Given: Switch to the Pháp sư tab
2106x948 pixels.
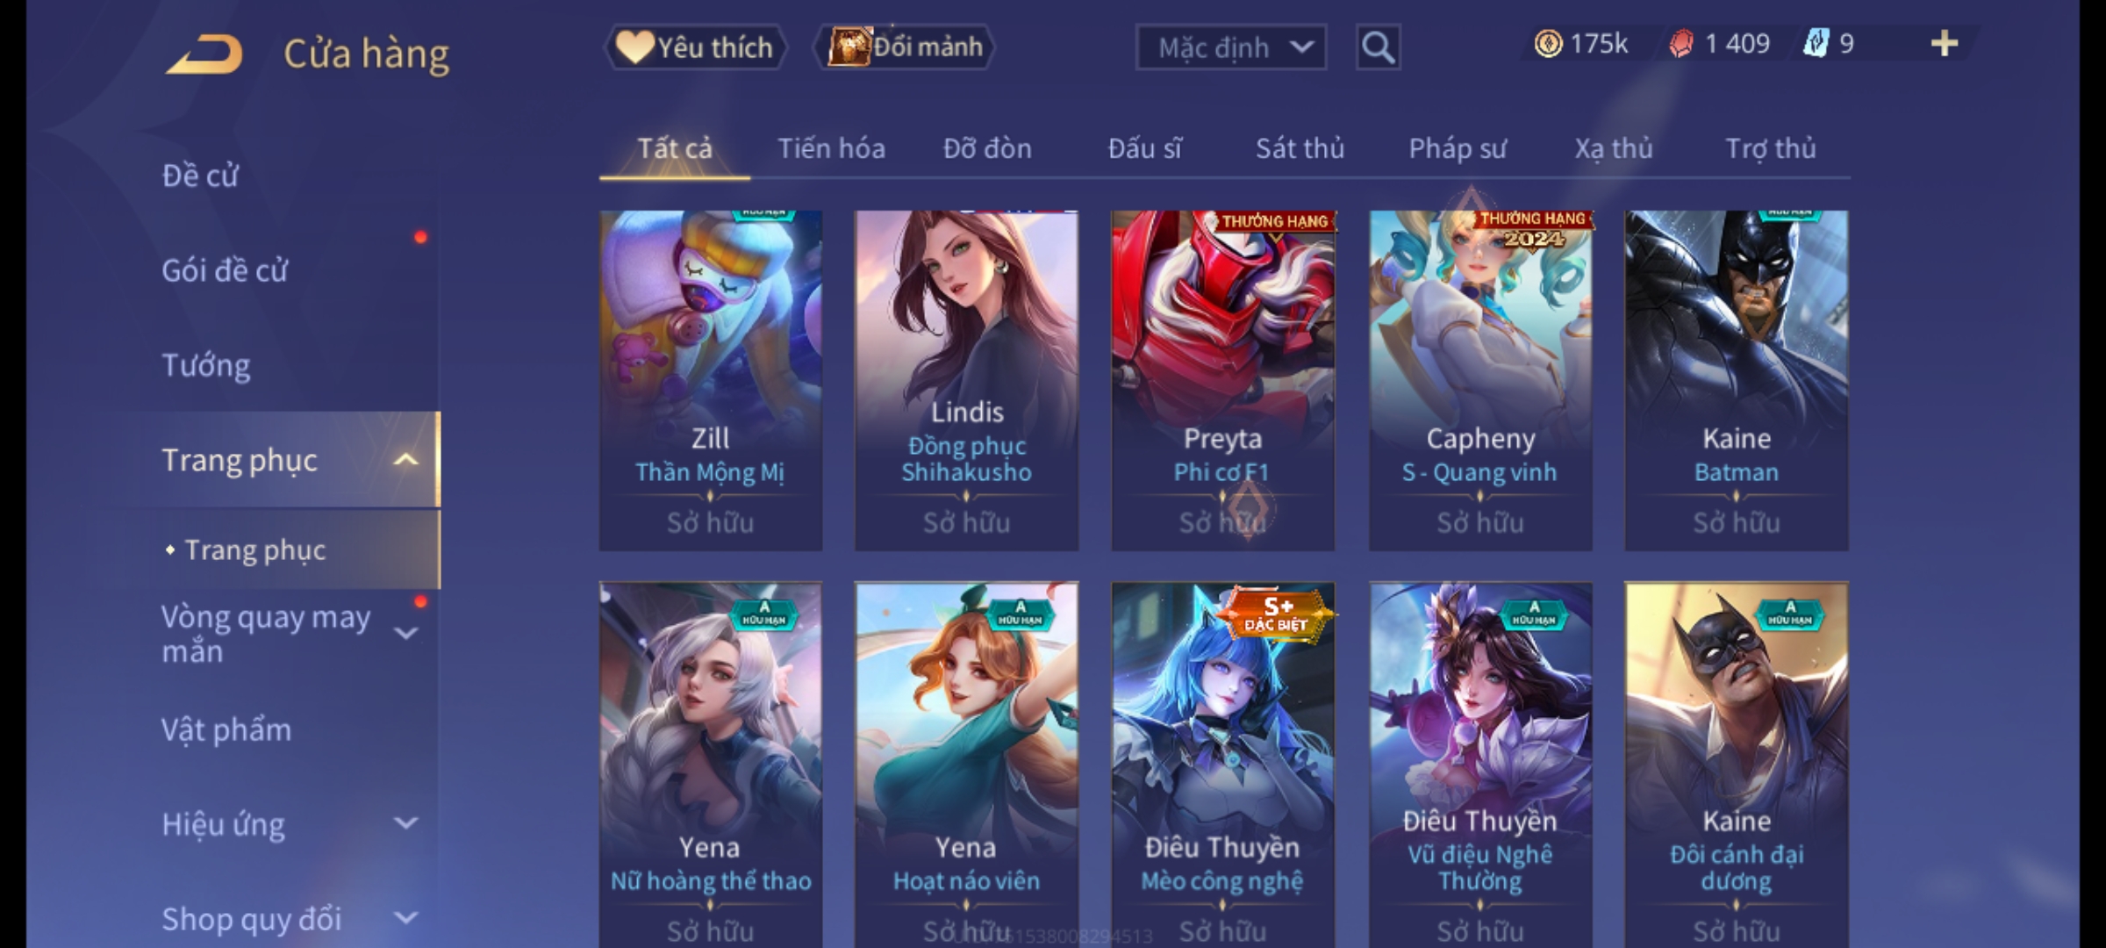Looking at the screenshot, I should coord(1458,149).
